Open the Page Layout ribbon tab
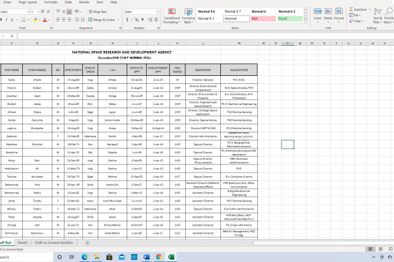The width and height of the screenshot is (394, 262). 28,2
